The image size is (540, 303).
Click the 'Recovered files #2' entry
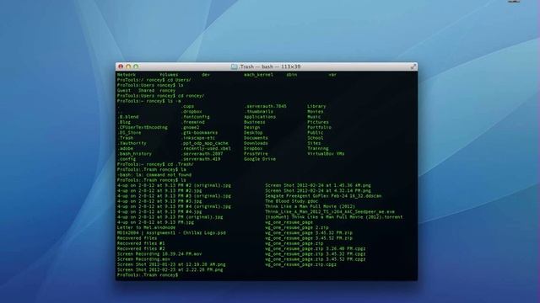click(141, 249)
